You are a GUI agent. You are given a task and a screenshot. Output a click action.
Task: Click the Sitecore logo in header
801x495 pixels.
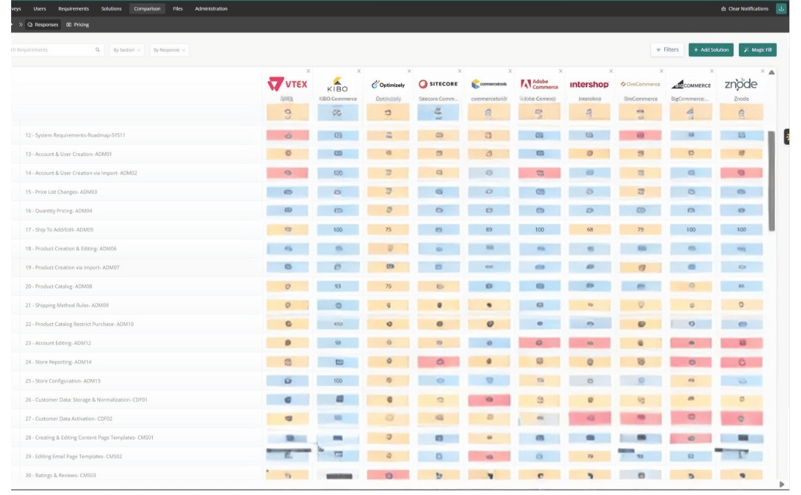pos(438,84)
